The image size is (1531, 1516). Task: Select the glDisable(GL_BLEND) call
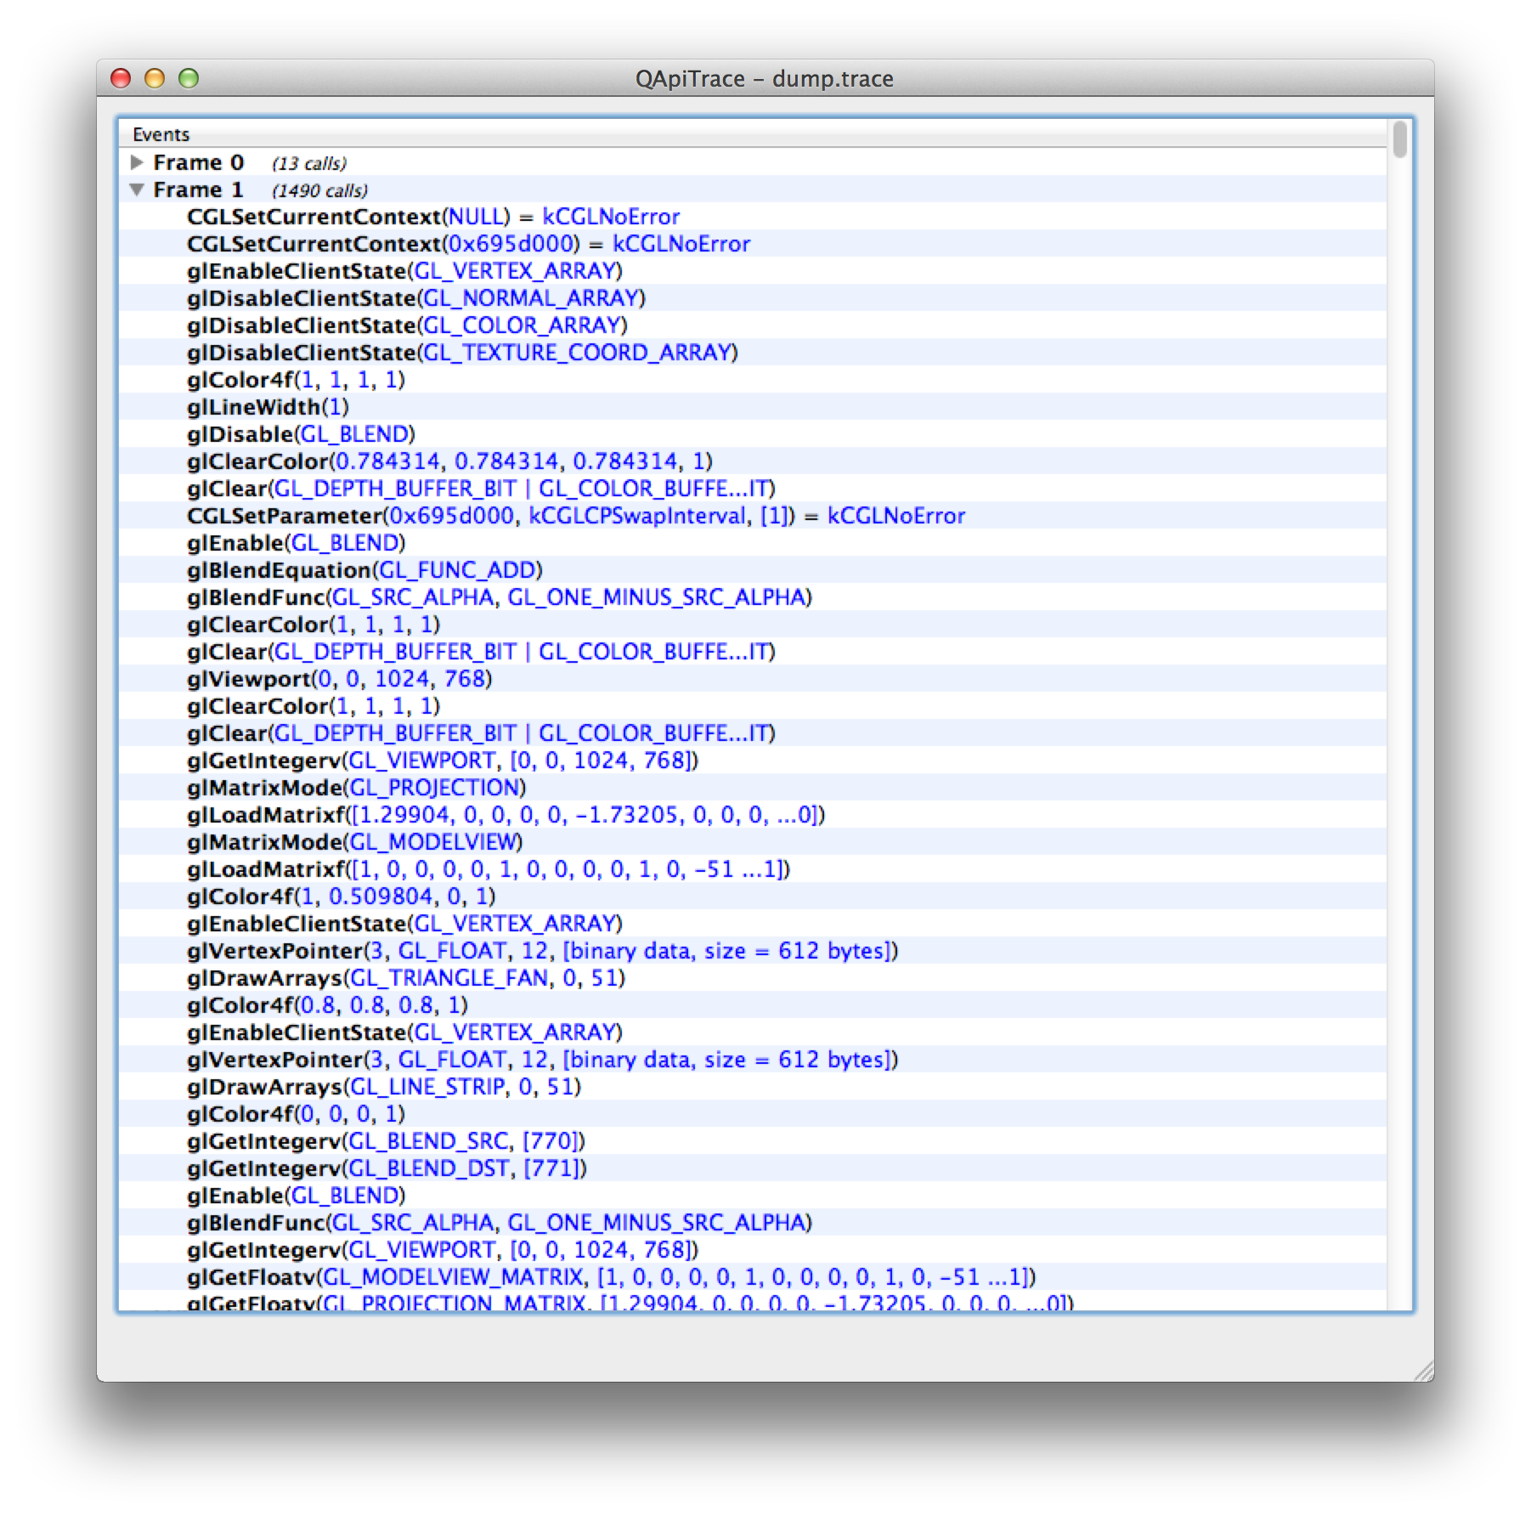(x=297, y=433)
